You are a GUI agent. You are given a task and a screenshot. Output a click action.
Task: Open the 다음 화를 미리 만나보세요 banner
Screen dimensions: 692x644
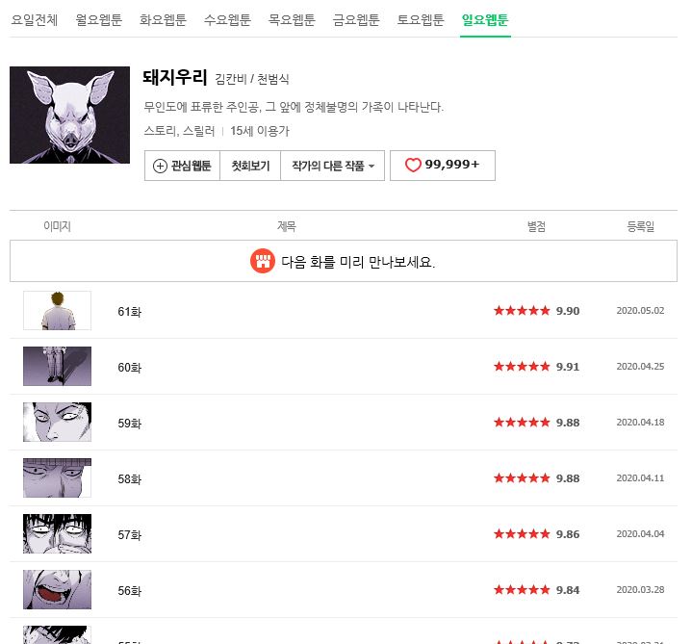pyautogui.click(x=344, y=261)
